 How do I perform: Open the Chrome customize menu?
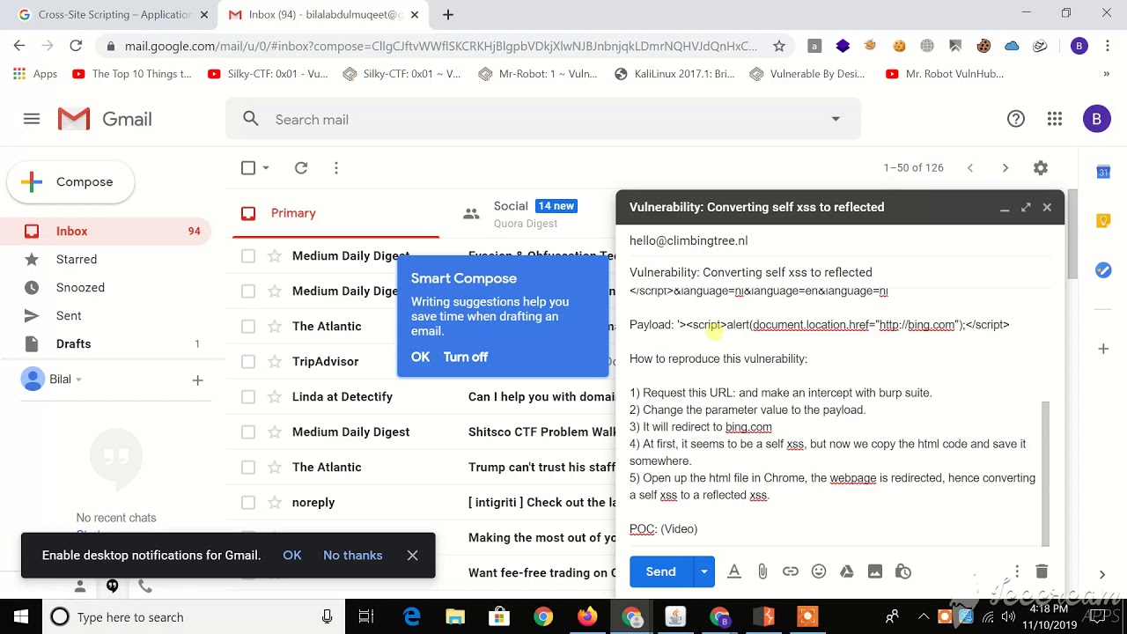[x=1106, y=46]
